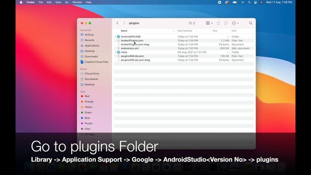311x175 pixels.
Task: Click the screen recording indicator icon
Action: tap(220, 2)
